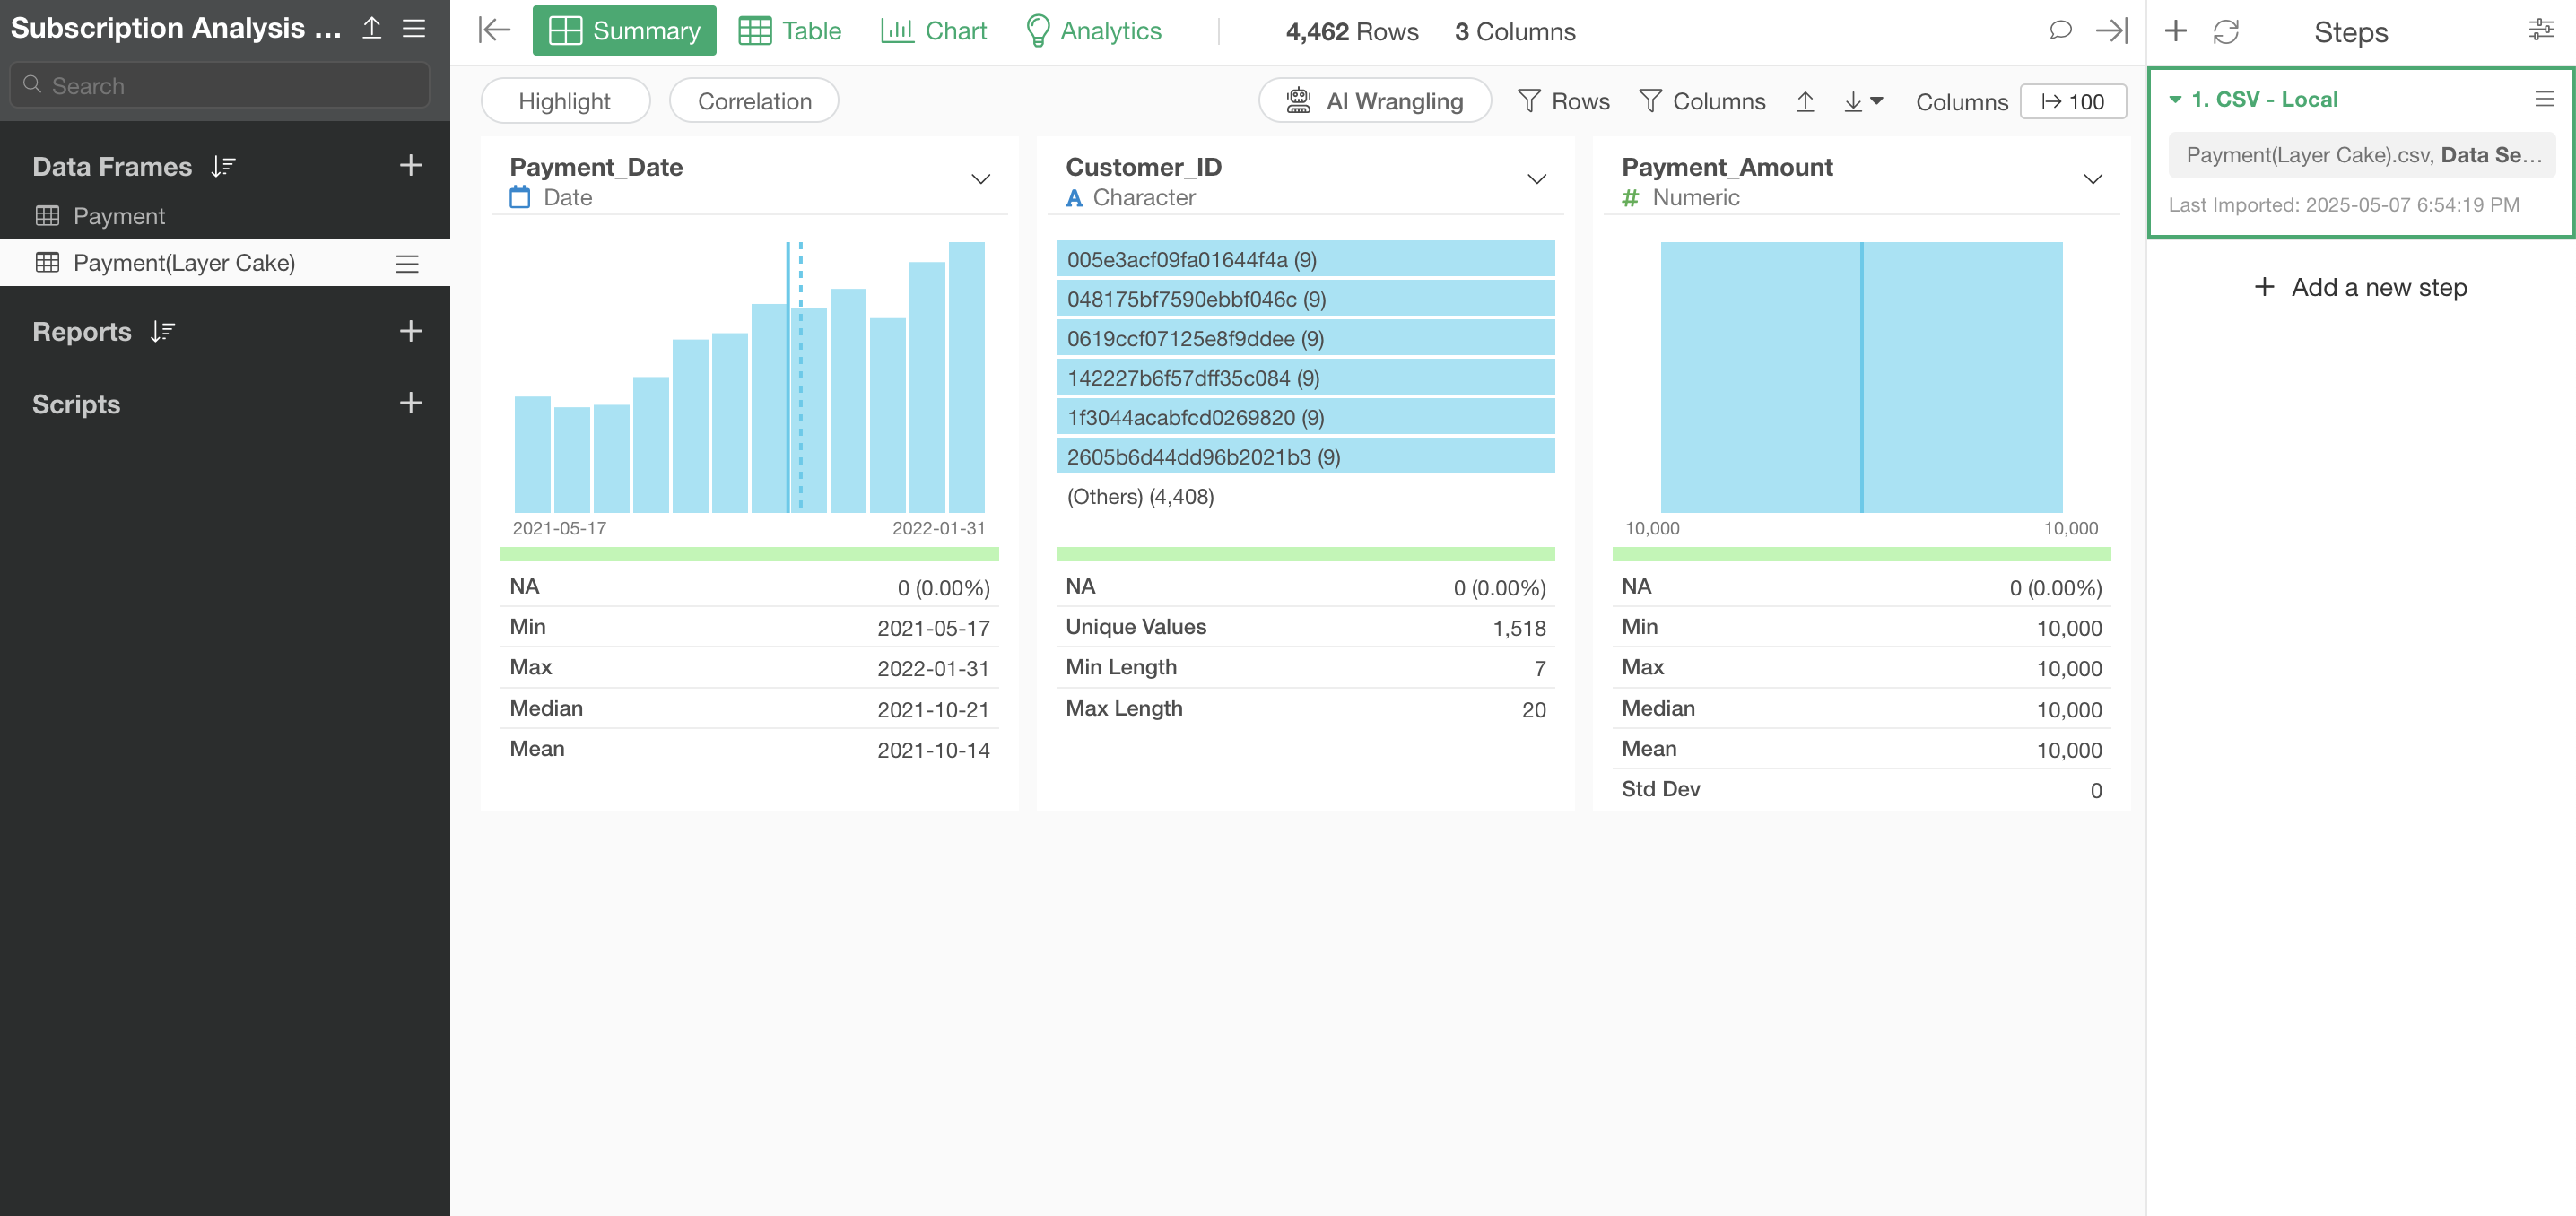Toggle the Highlight mode button

click(564, 101)
